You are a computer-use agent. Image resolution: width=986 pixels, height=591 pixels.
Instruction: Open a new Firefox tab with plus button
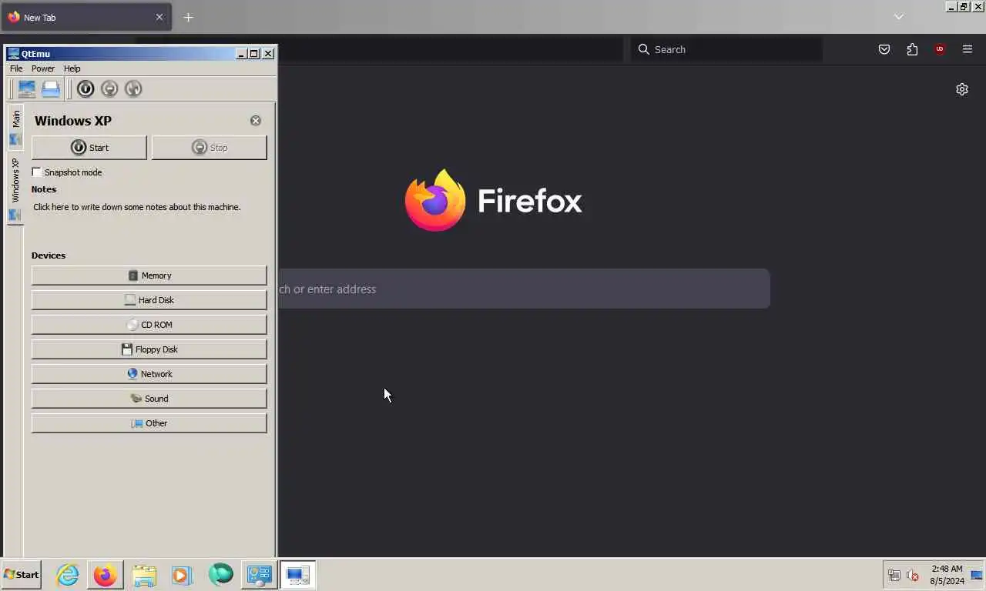pyautogui.click(x=188, y=17)
